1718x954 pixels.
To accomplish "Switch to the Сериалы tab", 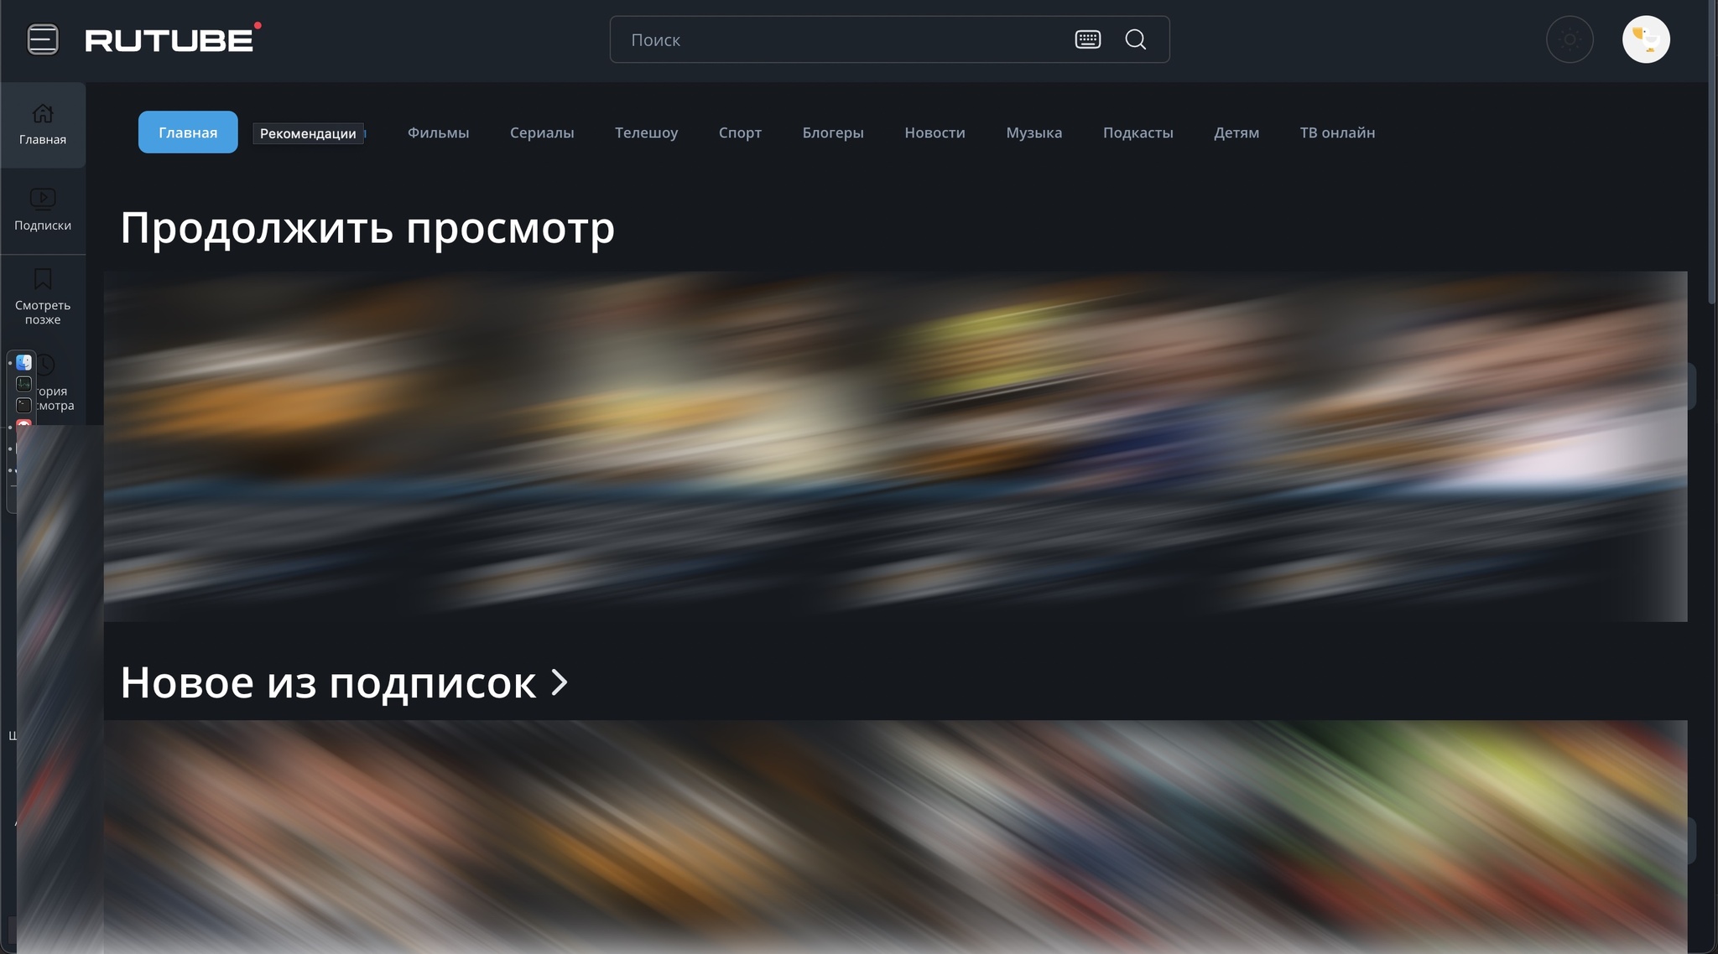I will [x=542, y=132].
